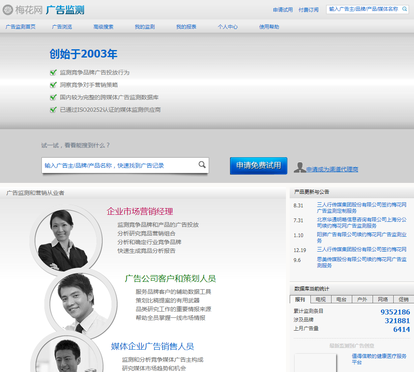Switch to the 电视 statistics tab

tap(321, 299)
